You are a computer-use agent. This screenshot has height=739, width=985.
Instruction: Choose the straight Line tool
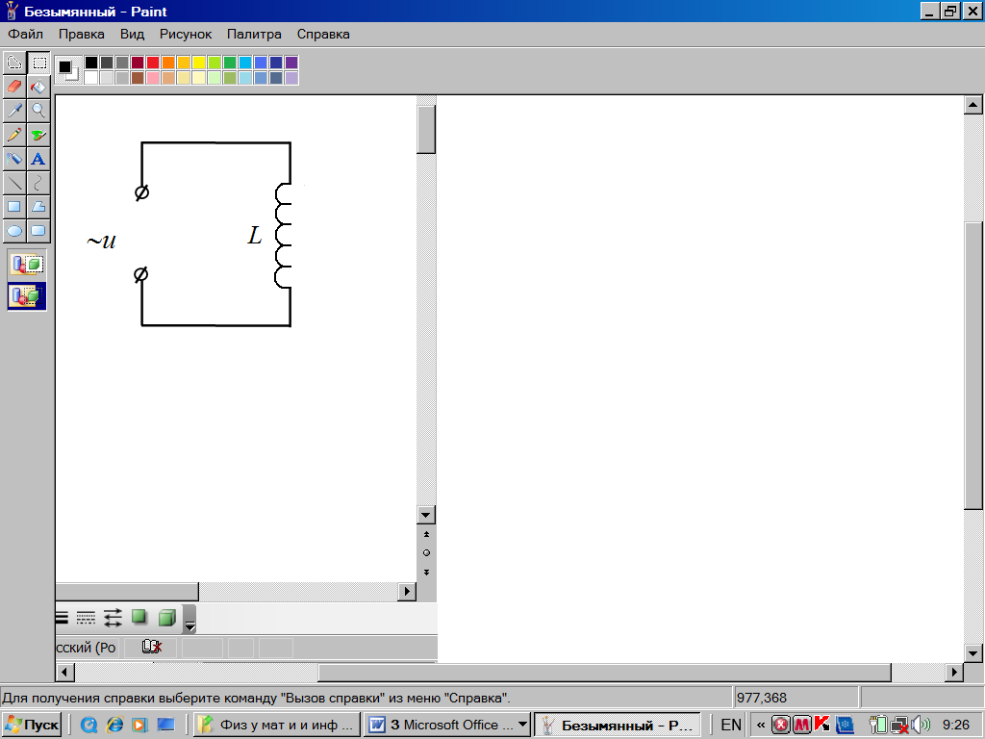click(14, 183)
